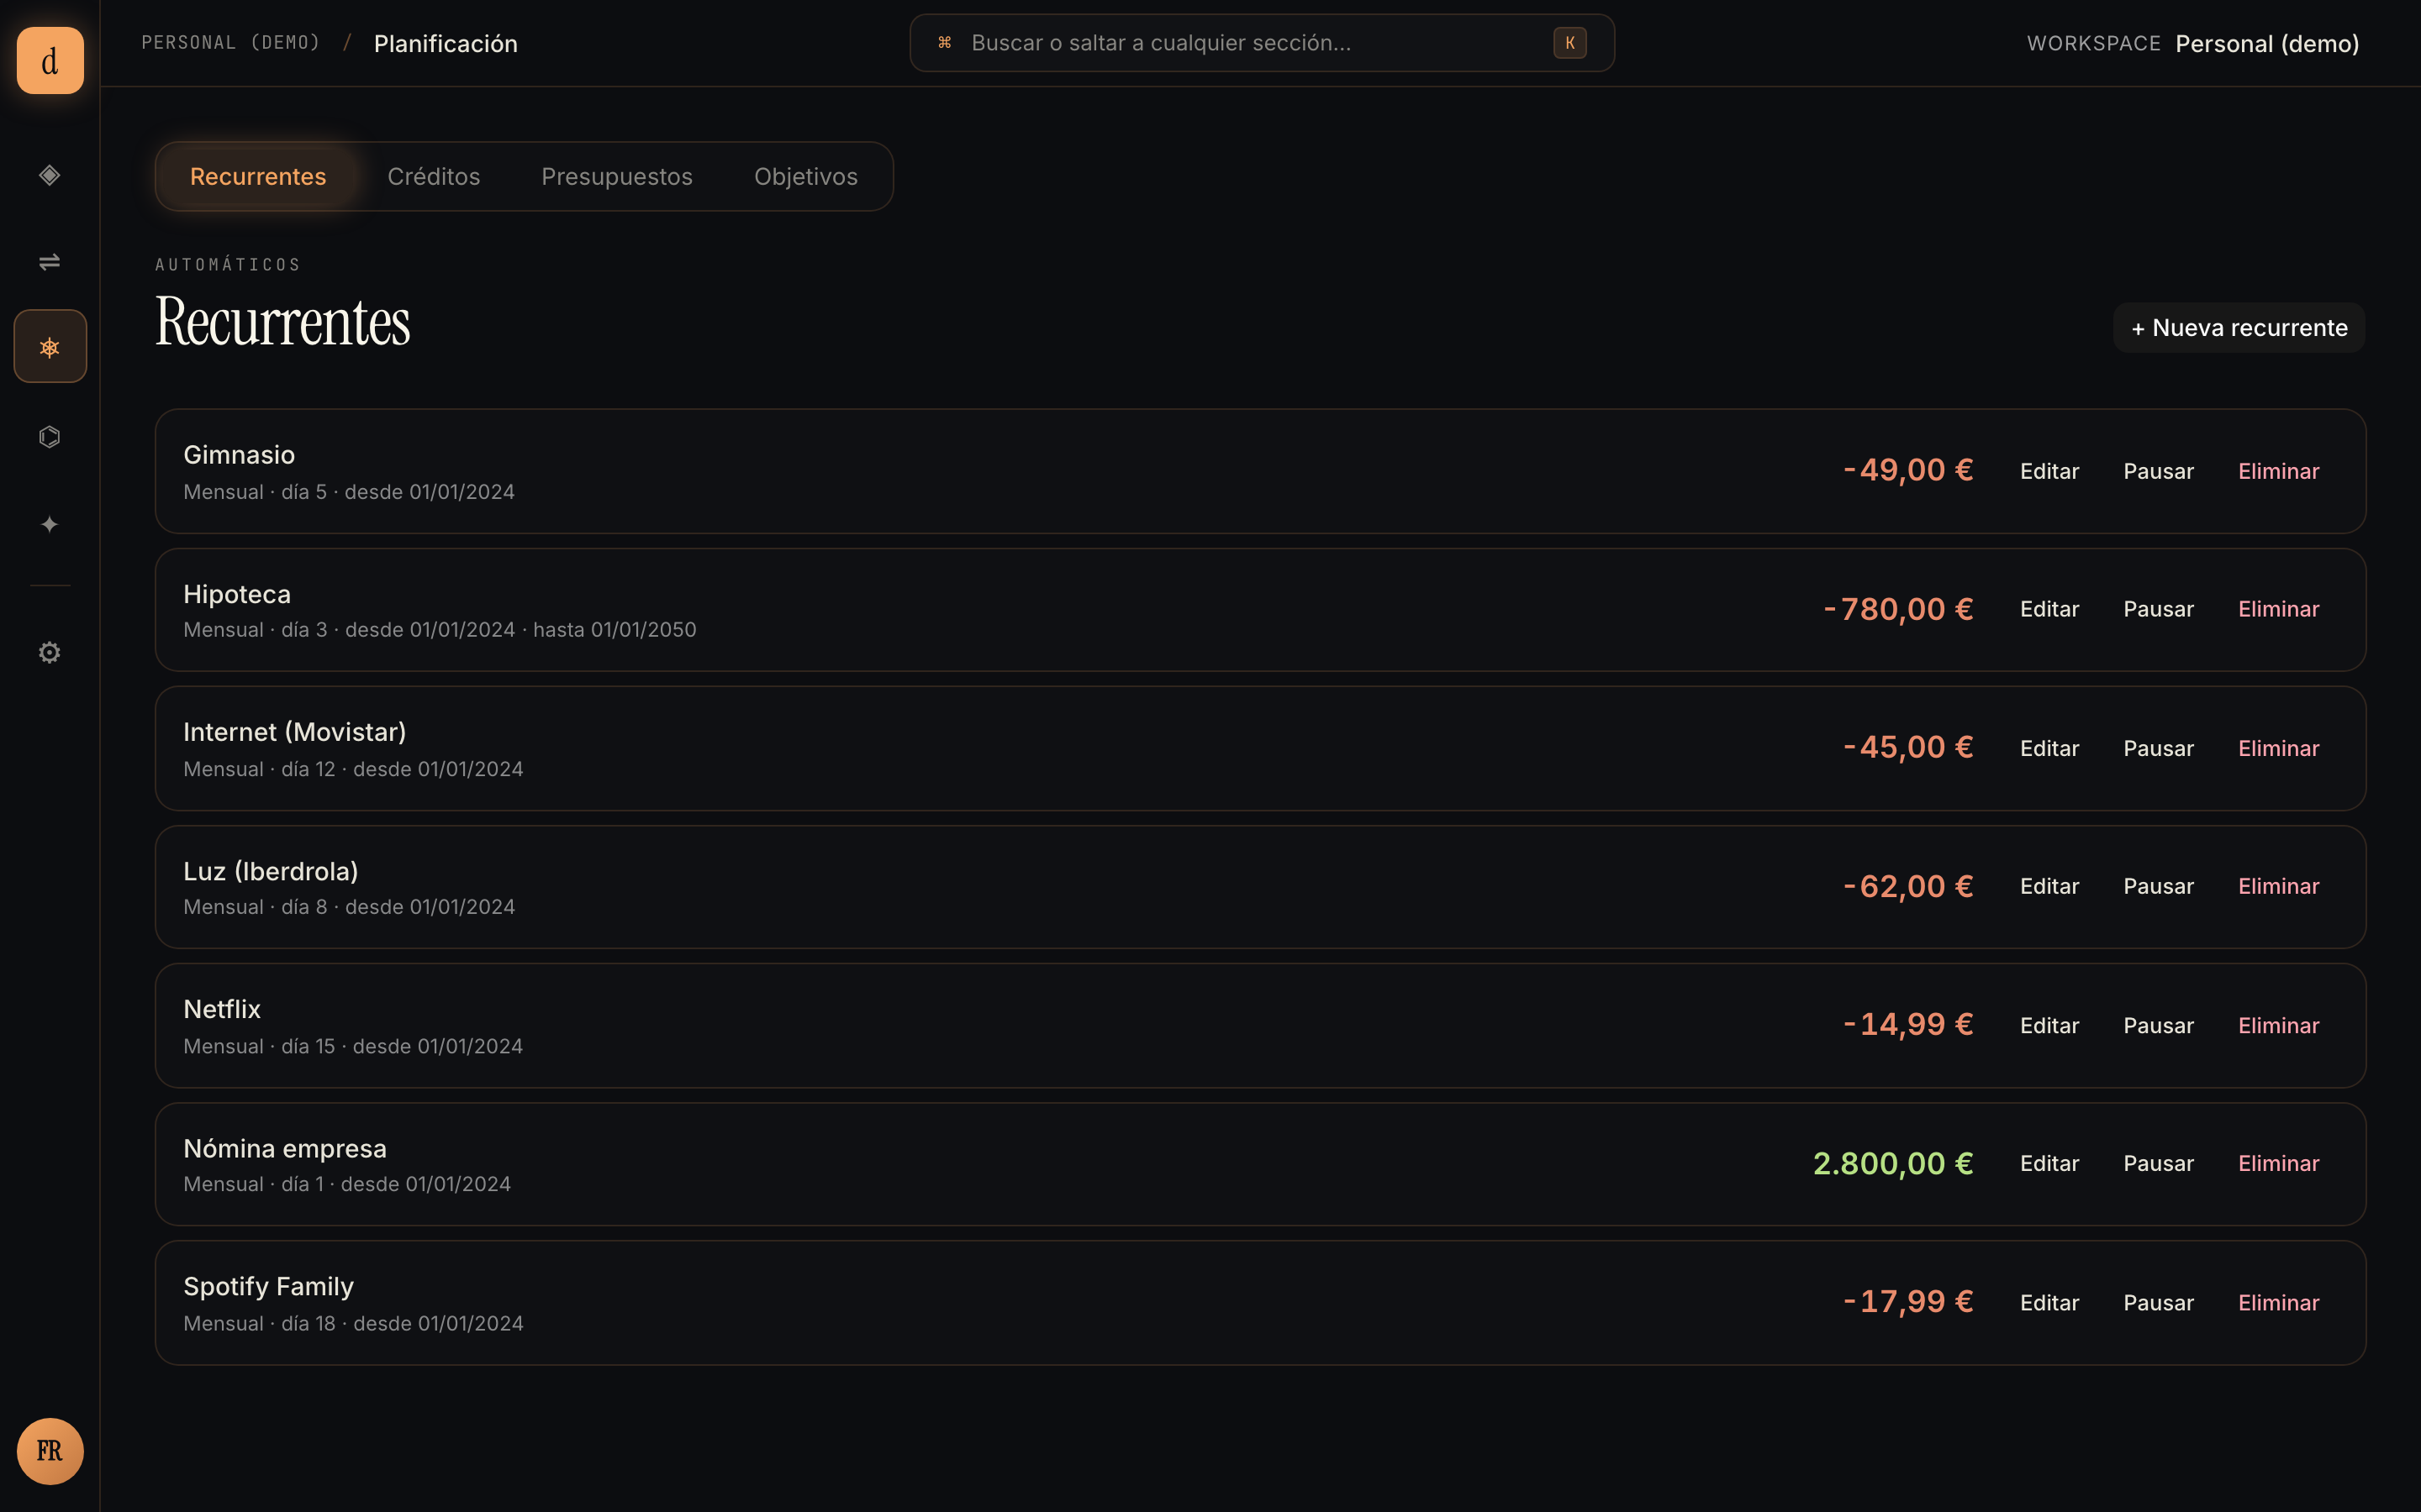Select the highlighted planning wheel sidebar icon
2421x1512 pixels.
click(x=50, y=347)
